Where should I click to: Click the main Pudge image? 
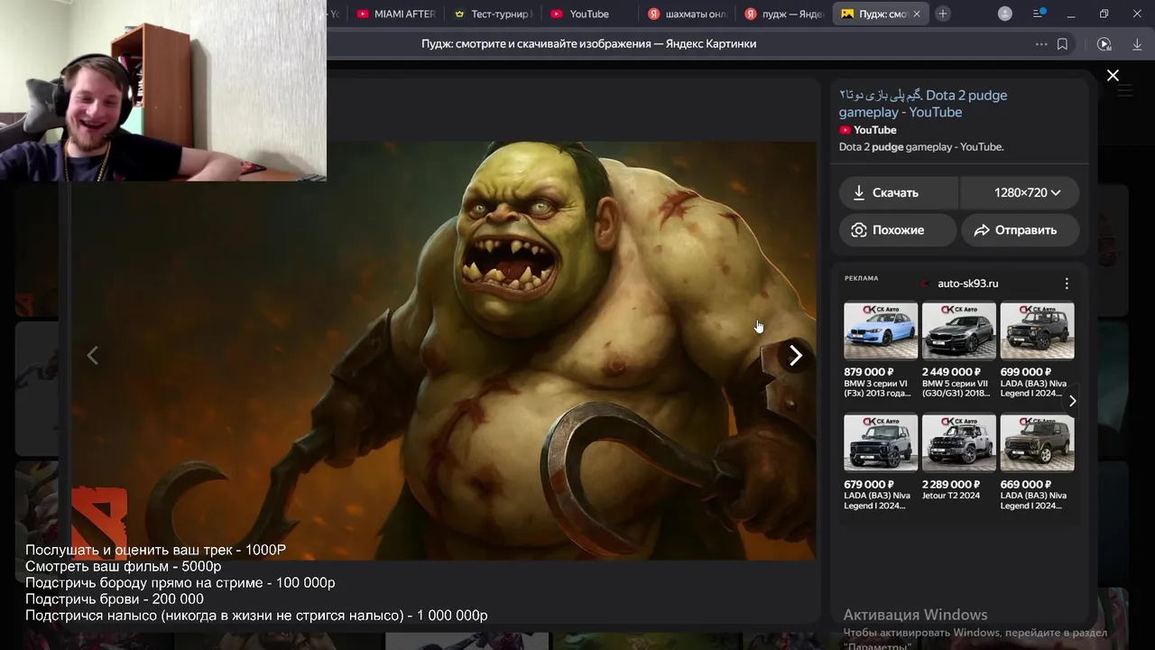(443, 350)
